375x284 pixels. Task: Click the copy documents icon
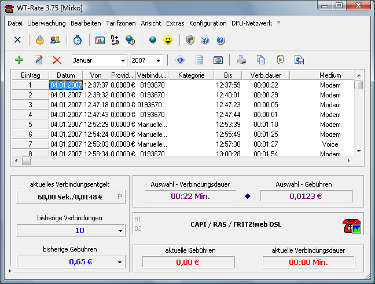click(261, 60)
